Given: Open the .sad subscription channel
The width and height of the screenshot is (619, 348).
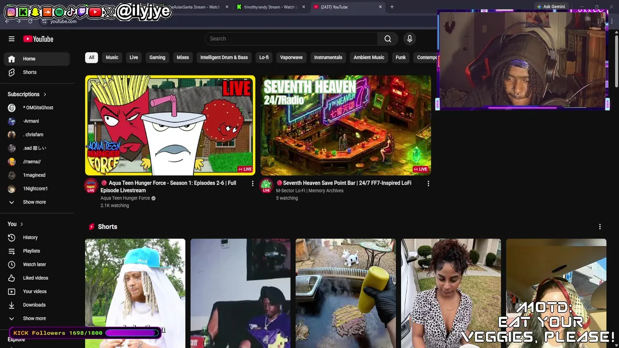Looking at the screenshot, I should tap(37, 148).
